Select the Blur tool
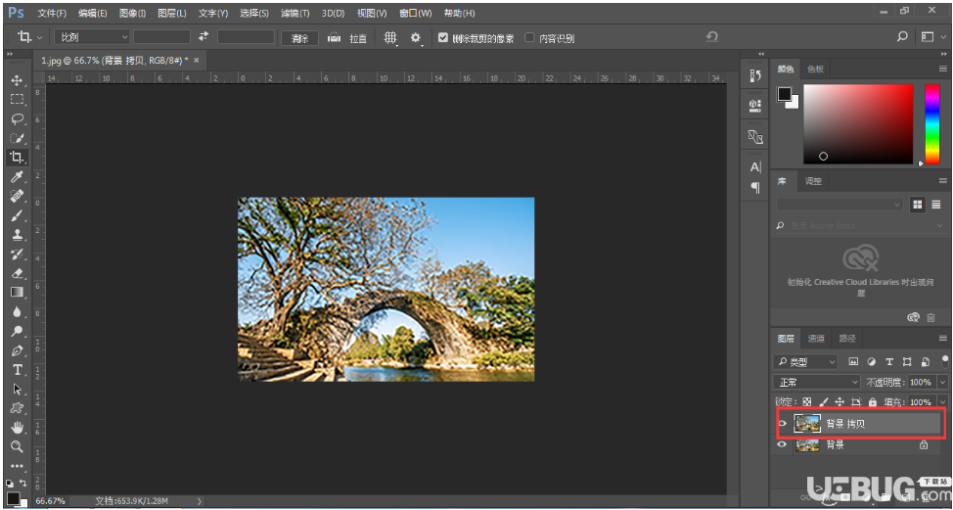This screenshot has height=510, width=953. tap(17, 312)
